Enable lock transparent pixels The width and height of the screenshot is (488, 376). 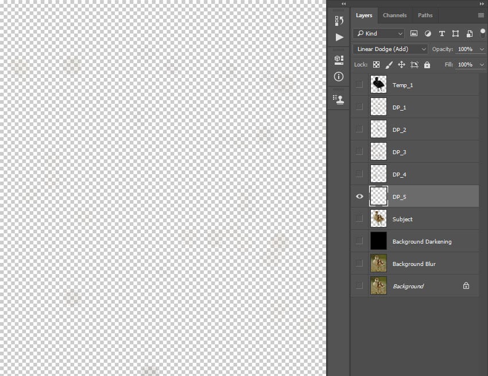376,64
